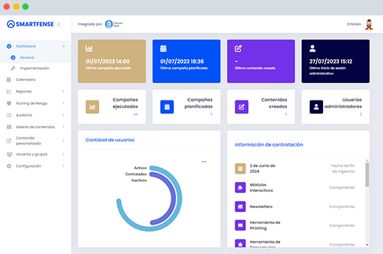Open Usuarios y grupos section
Screen dimensions: 383x254
(36, 154)
